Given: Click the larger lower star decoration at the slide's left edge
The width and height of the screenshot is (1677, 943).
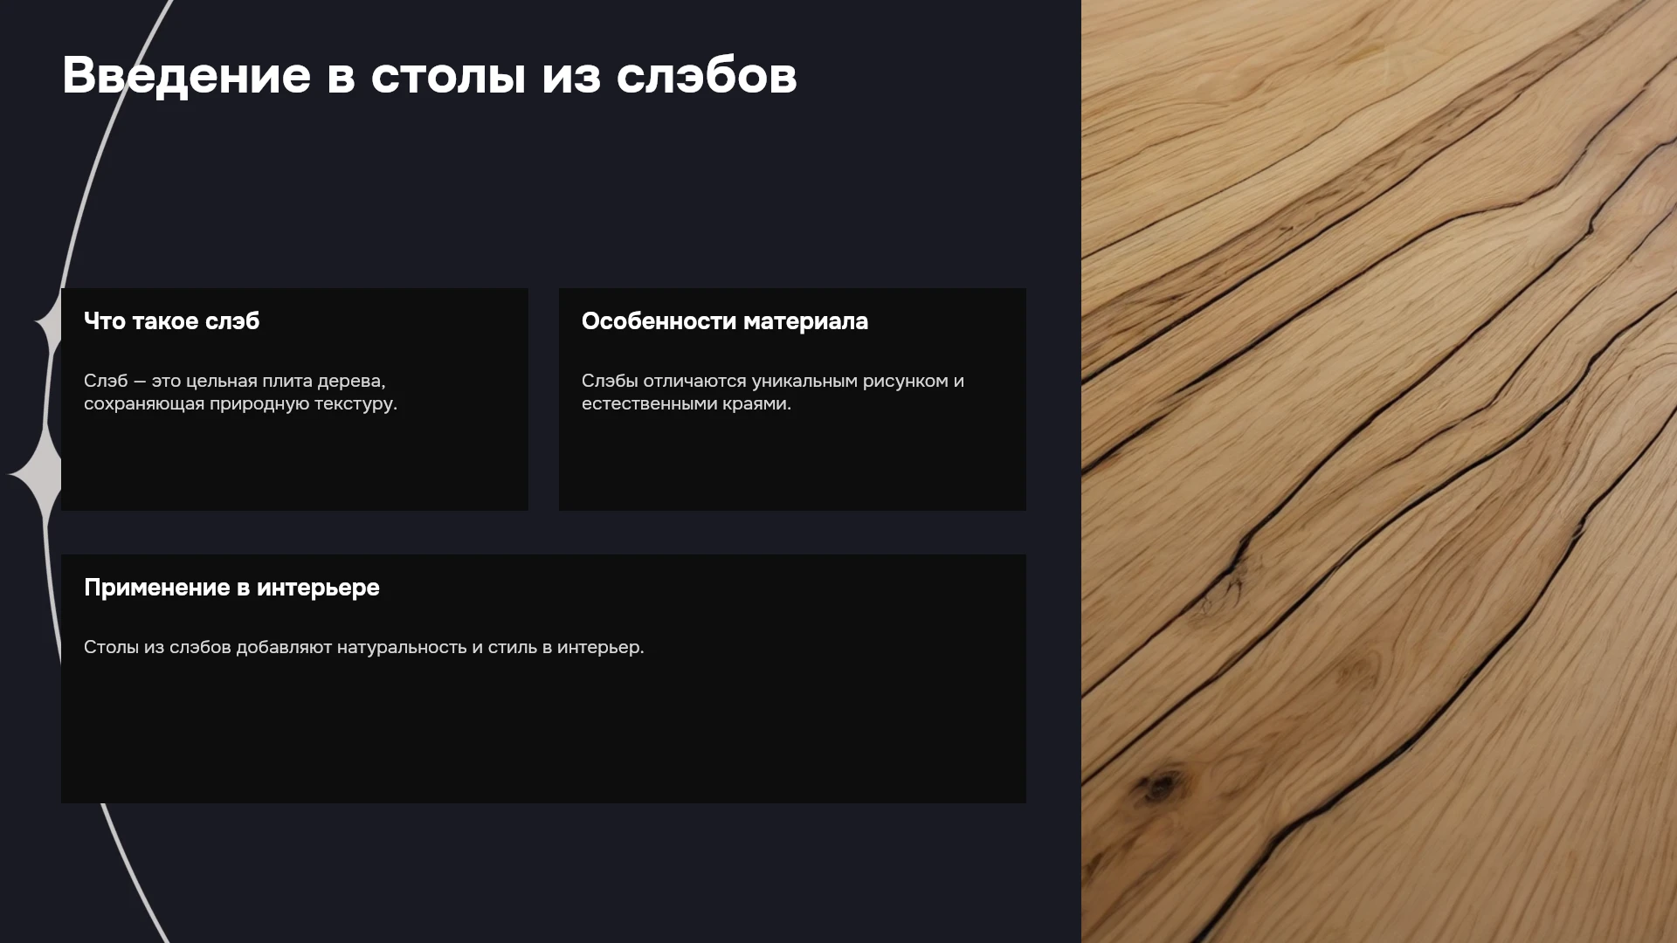Looking at the screenshot, I should click(x=37, y=474).
